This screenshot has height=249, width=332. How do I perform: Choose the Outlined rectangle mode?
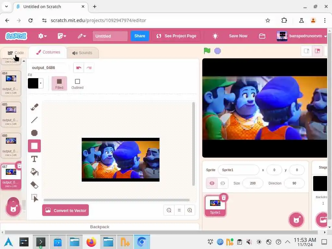pyautogui.click(x=77, y=83)
